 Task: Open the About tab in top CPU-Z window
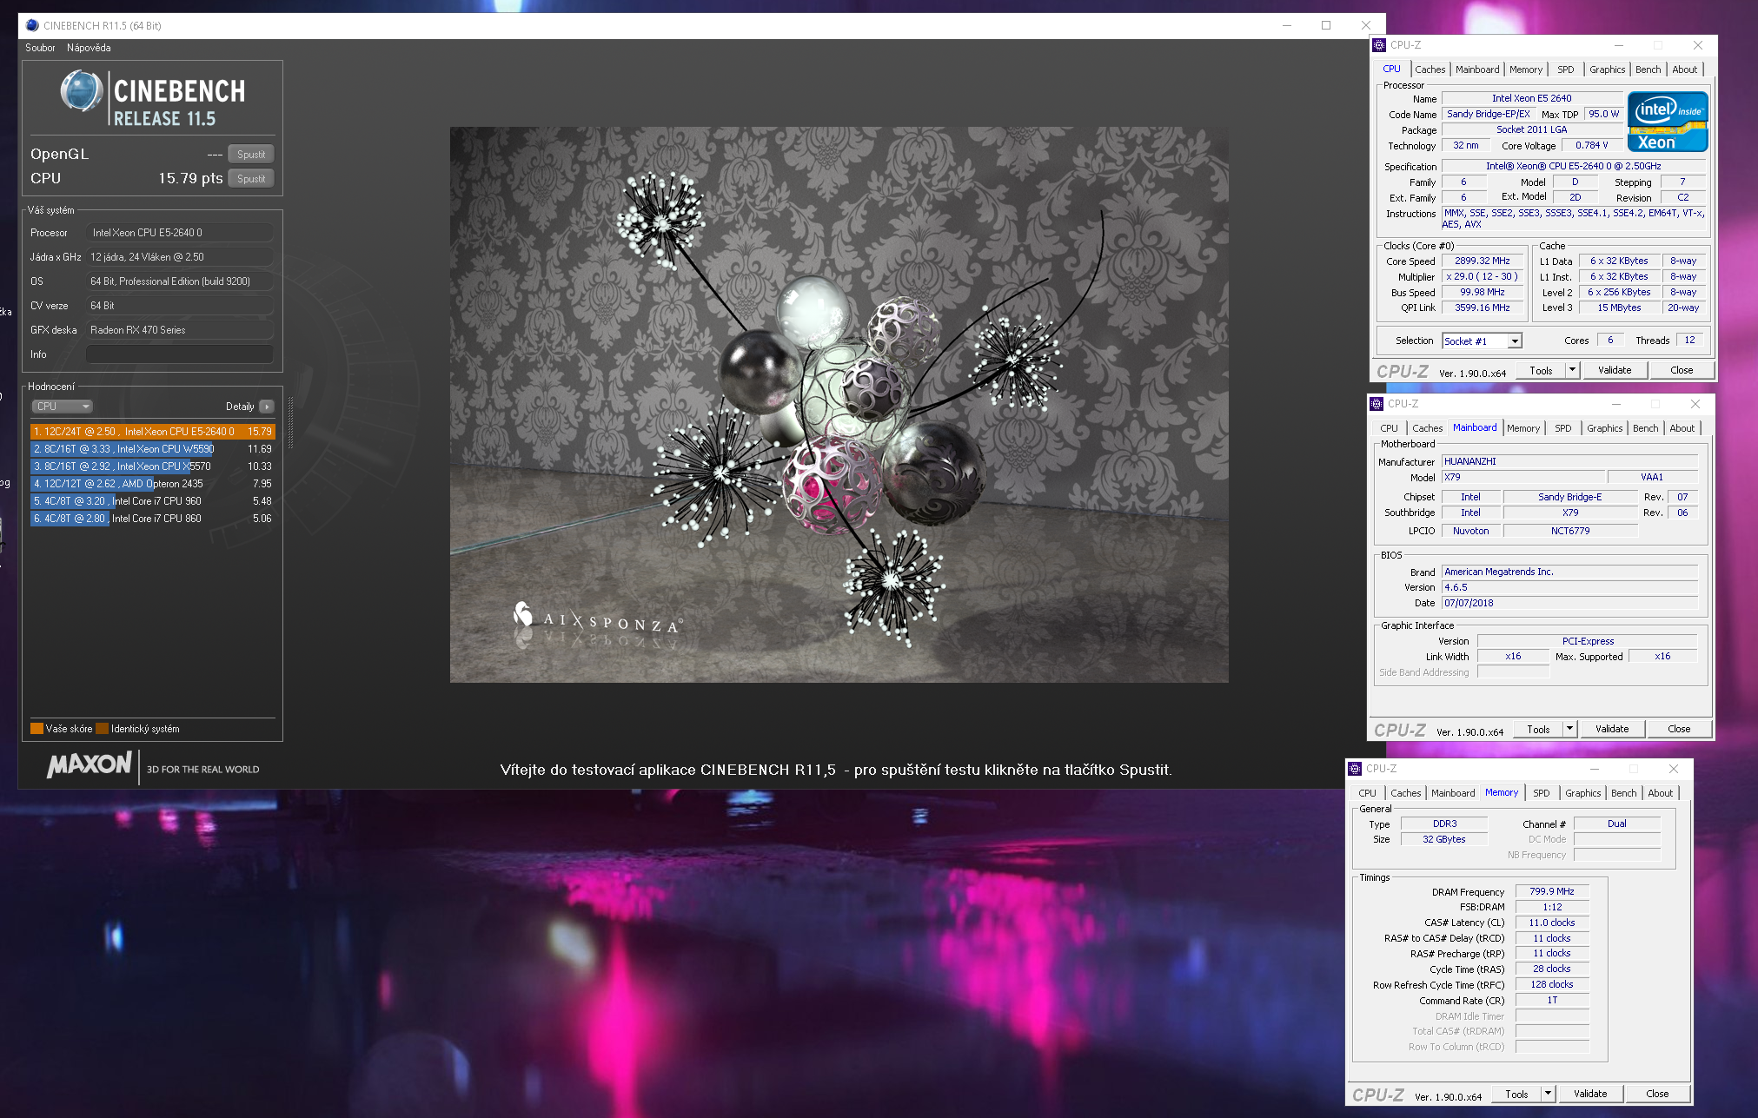(x=1684, y=69)
